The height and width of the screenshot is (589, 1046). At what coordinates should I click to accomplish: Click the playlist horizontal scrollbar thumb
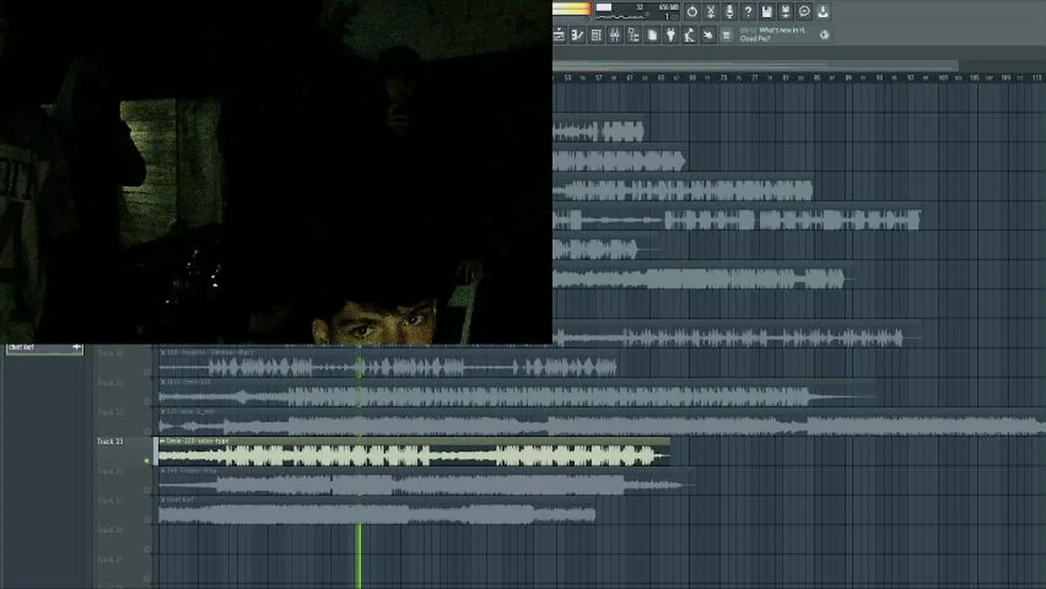click(755, 66)
